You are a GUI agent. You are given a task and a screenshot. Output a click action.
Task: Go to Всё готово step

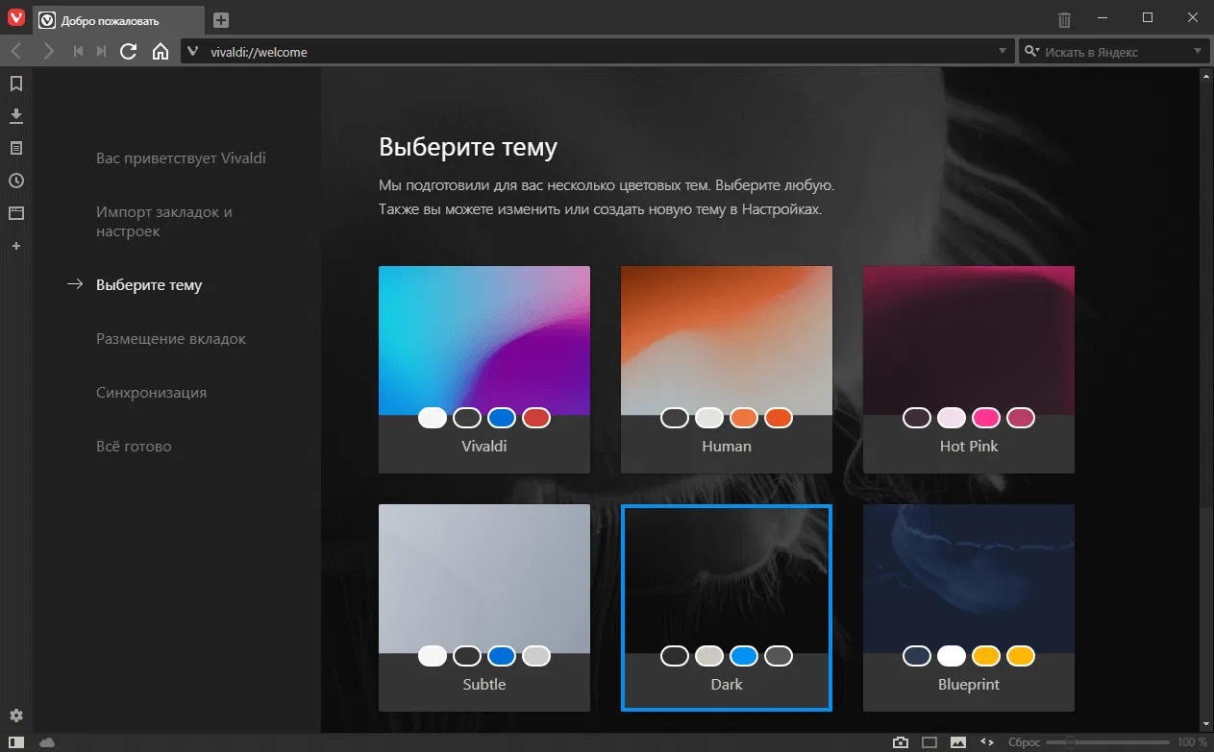tap(134, 447)
